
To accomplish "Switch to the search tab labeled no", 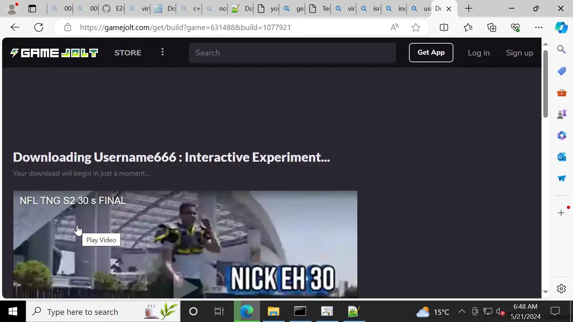I will click(216, 9).
